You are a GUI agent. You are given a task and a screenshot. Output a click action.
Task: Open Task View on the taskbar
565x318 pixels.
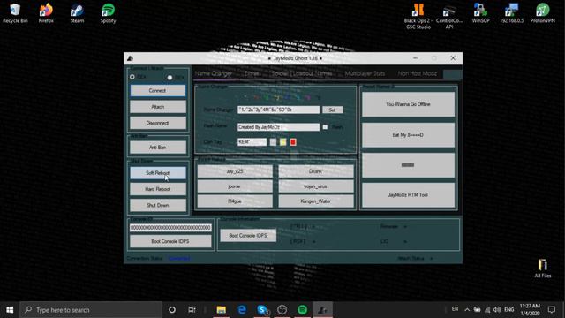coord(192,310)
